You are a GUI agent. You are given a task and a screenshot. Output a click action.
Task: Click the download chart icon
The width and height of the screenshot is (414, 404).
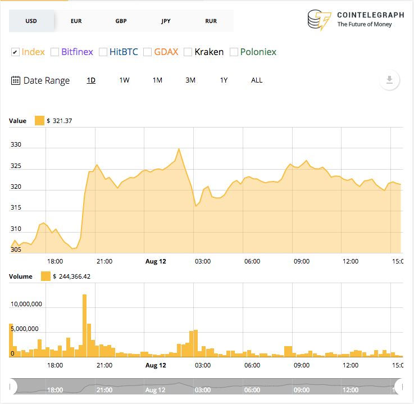(389, 80)
